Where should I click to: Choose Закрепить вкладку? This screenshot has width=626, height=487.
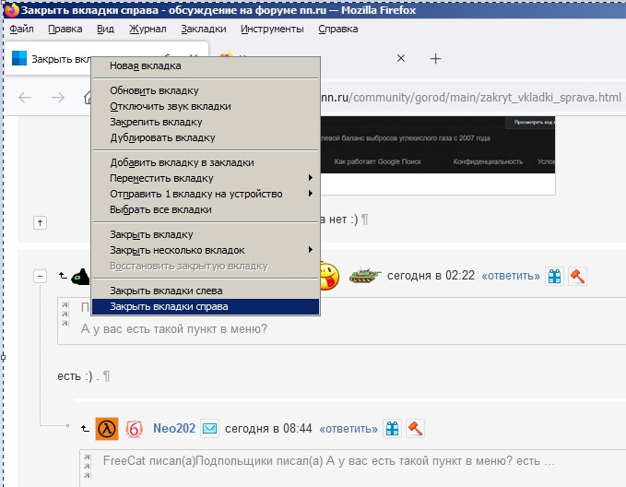tap(206, 122)
